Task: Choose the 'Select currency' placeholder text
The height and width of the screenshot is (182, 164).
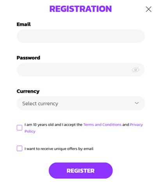Action: click(x=40, y=104)
